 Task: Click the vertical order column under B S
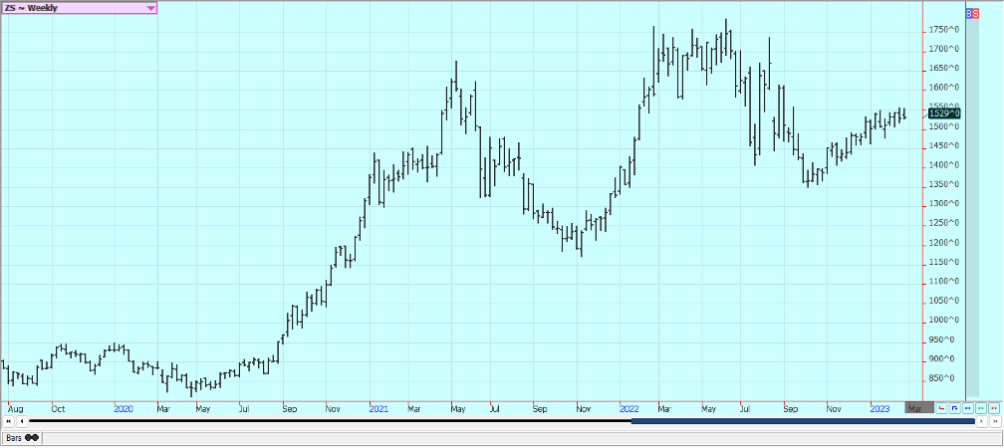(972, 207)
